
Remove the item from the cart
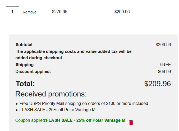point(30,12)
